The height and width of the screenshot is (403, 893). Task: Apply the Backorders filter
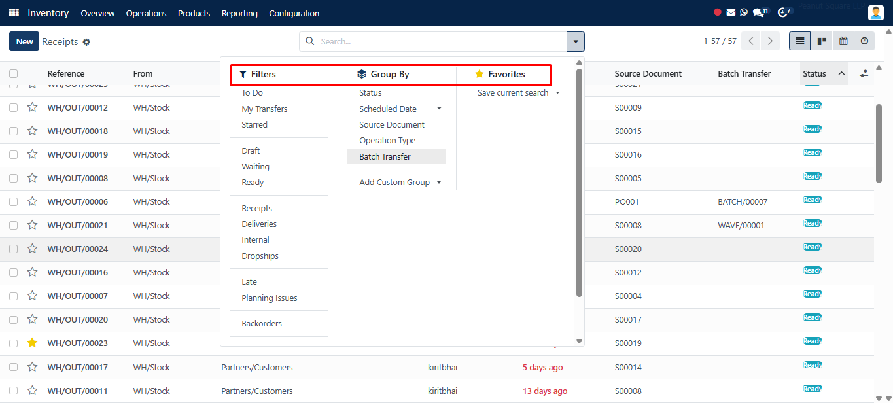(x=262, y=323)
